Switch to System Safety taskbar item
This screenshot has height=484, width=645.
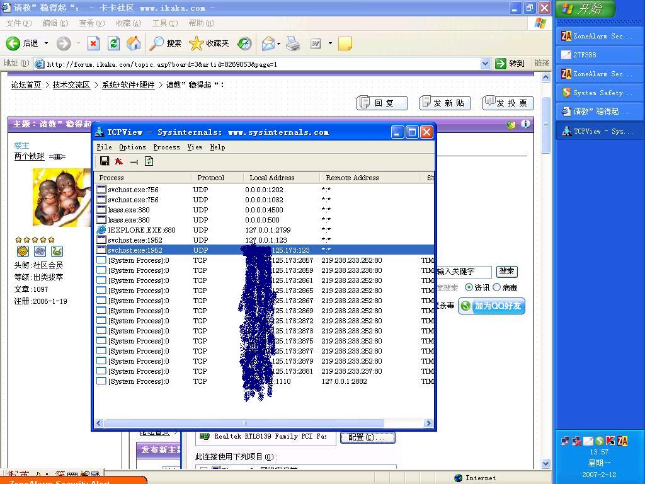600,93
